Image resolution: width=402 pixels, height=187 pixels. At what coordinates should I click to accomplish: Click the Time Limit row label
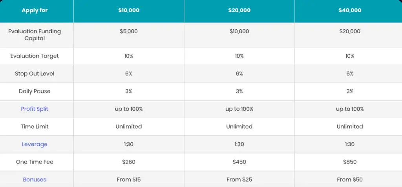point(35,127)
